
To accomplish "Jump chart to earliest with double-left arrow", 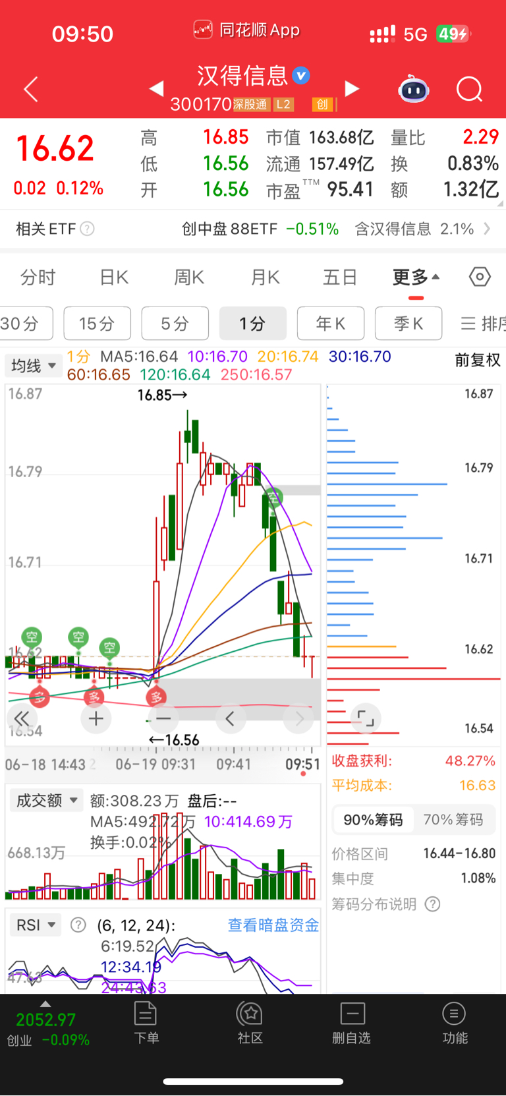I will (22, 718).
